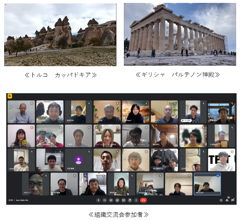Open the blue options badge on highlighted tile
This screenshot has height=221, width=242.
click(218, 176)
